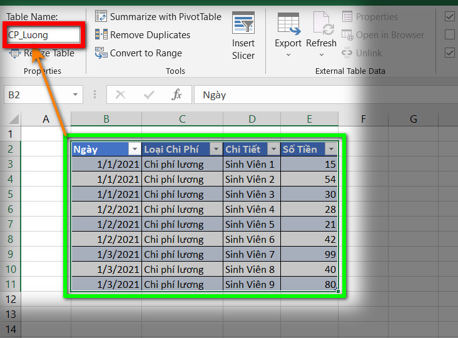Click the confirm checkmark in formula bar
458x338 pixels.
[149, 95]
